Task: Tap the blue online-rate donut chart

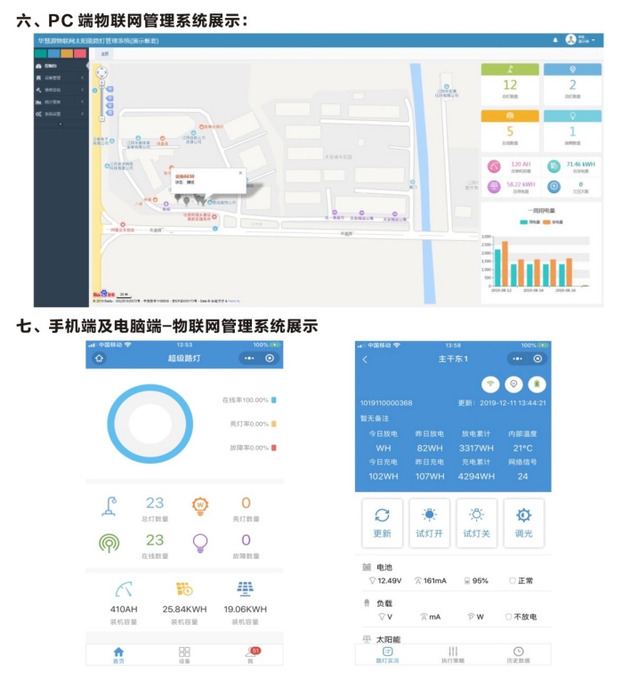Action: [x=150, y=424]
